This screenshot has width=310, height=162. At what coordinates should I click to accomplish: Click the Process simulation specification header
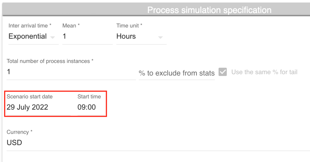tap(209, 10)
